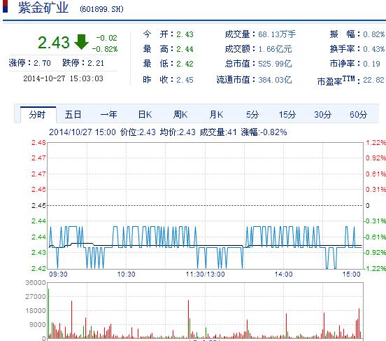386x341 pixels.
Task: Click the tall red volume bar near 11:30
Action: click(189, 319)
